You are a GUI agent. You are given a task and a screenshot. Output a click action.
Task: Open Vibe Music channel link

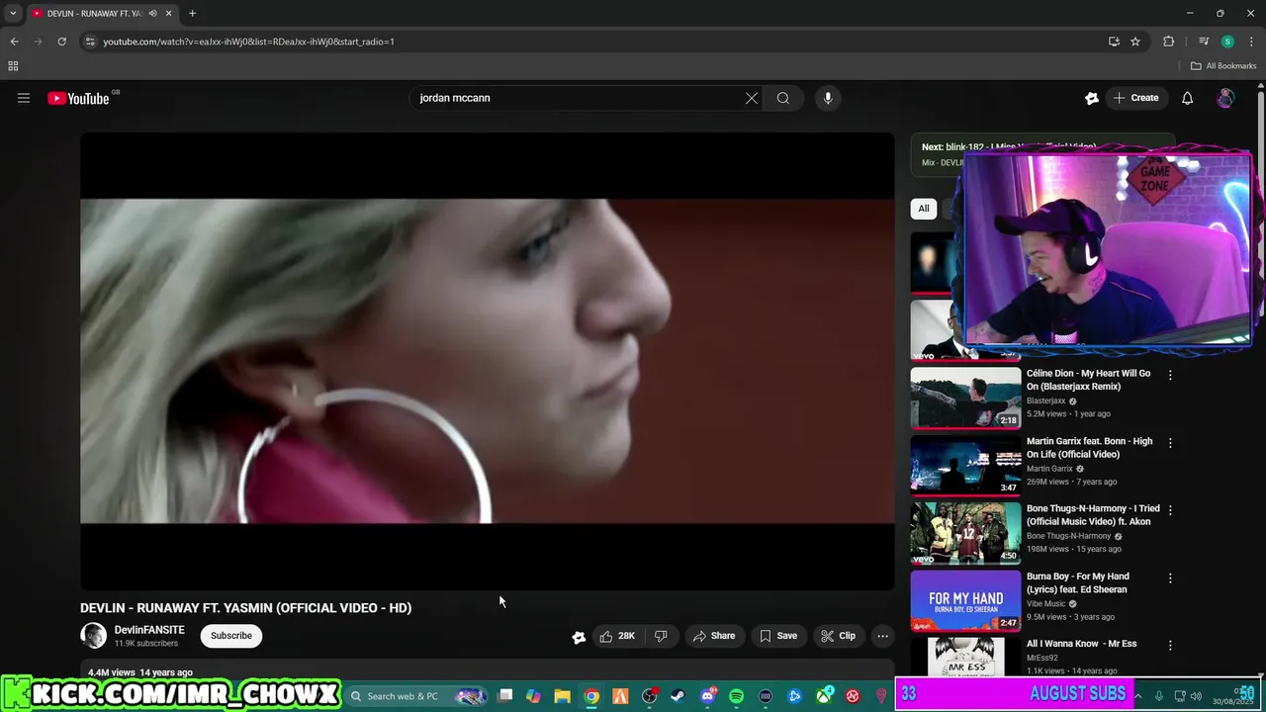[1045, 603]
